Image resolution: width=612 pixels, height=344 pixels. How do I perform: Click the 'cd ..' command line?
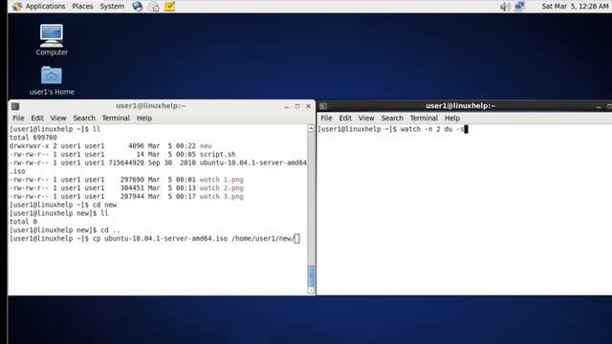tap(65, 230)
